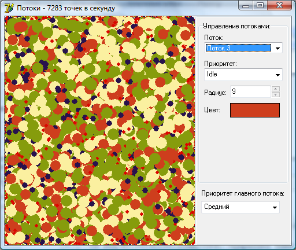
Task: Click the window title 'Потоки - 7283 точек в секунду'
Action: click(x=66, y=8)
